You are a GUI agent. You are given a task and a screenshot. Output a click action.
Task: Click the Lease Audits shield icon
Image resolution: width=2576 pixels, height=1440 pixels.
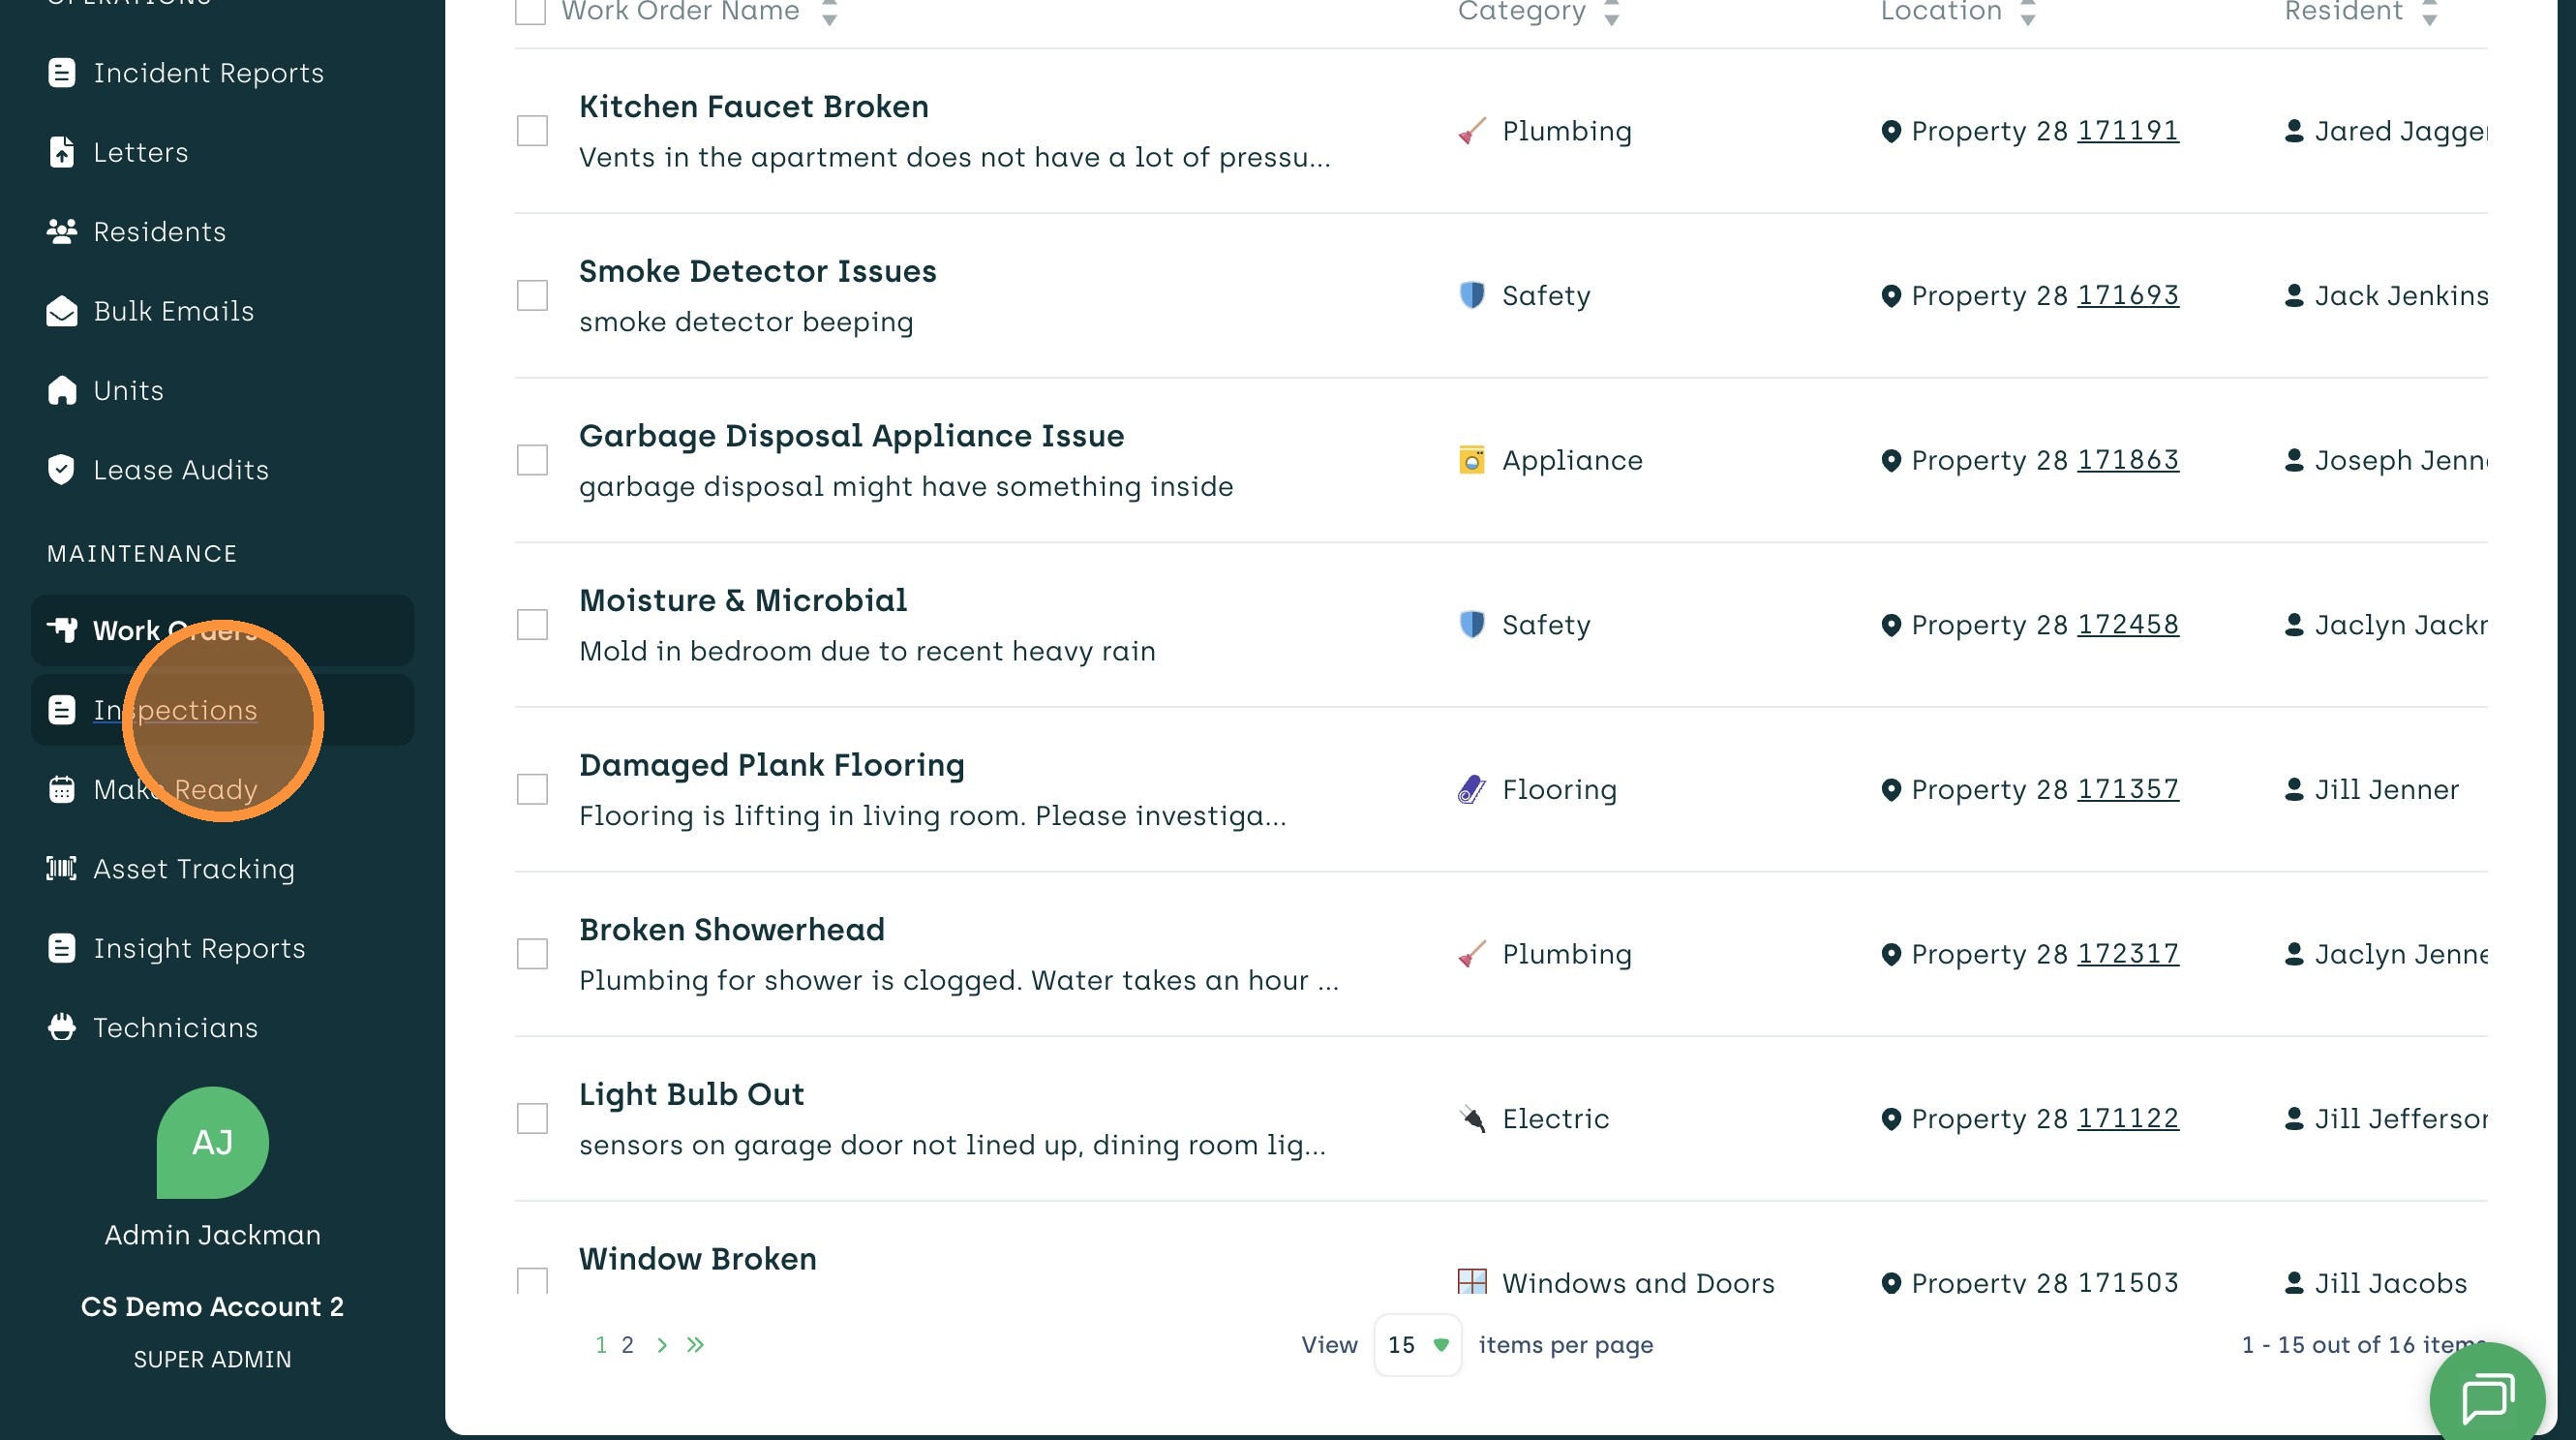[x=62, y=469]
